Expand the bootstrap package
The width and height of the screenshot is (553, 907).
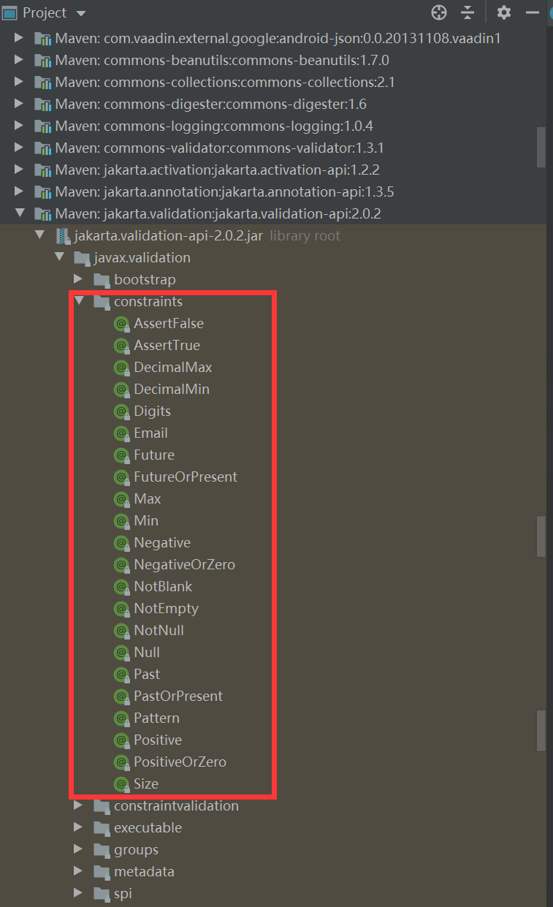[x=78, y=279]
